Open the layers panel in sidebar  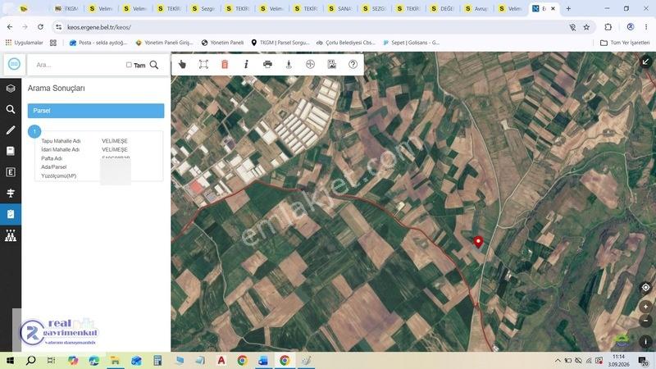click(x=11, y=89)
